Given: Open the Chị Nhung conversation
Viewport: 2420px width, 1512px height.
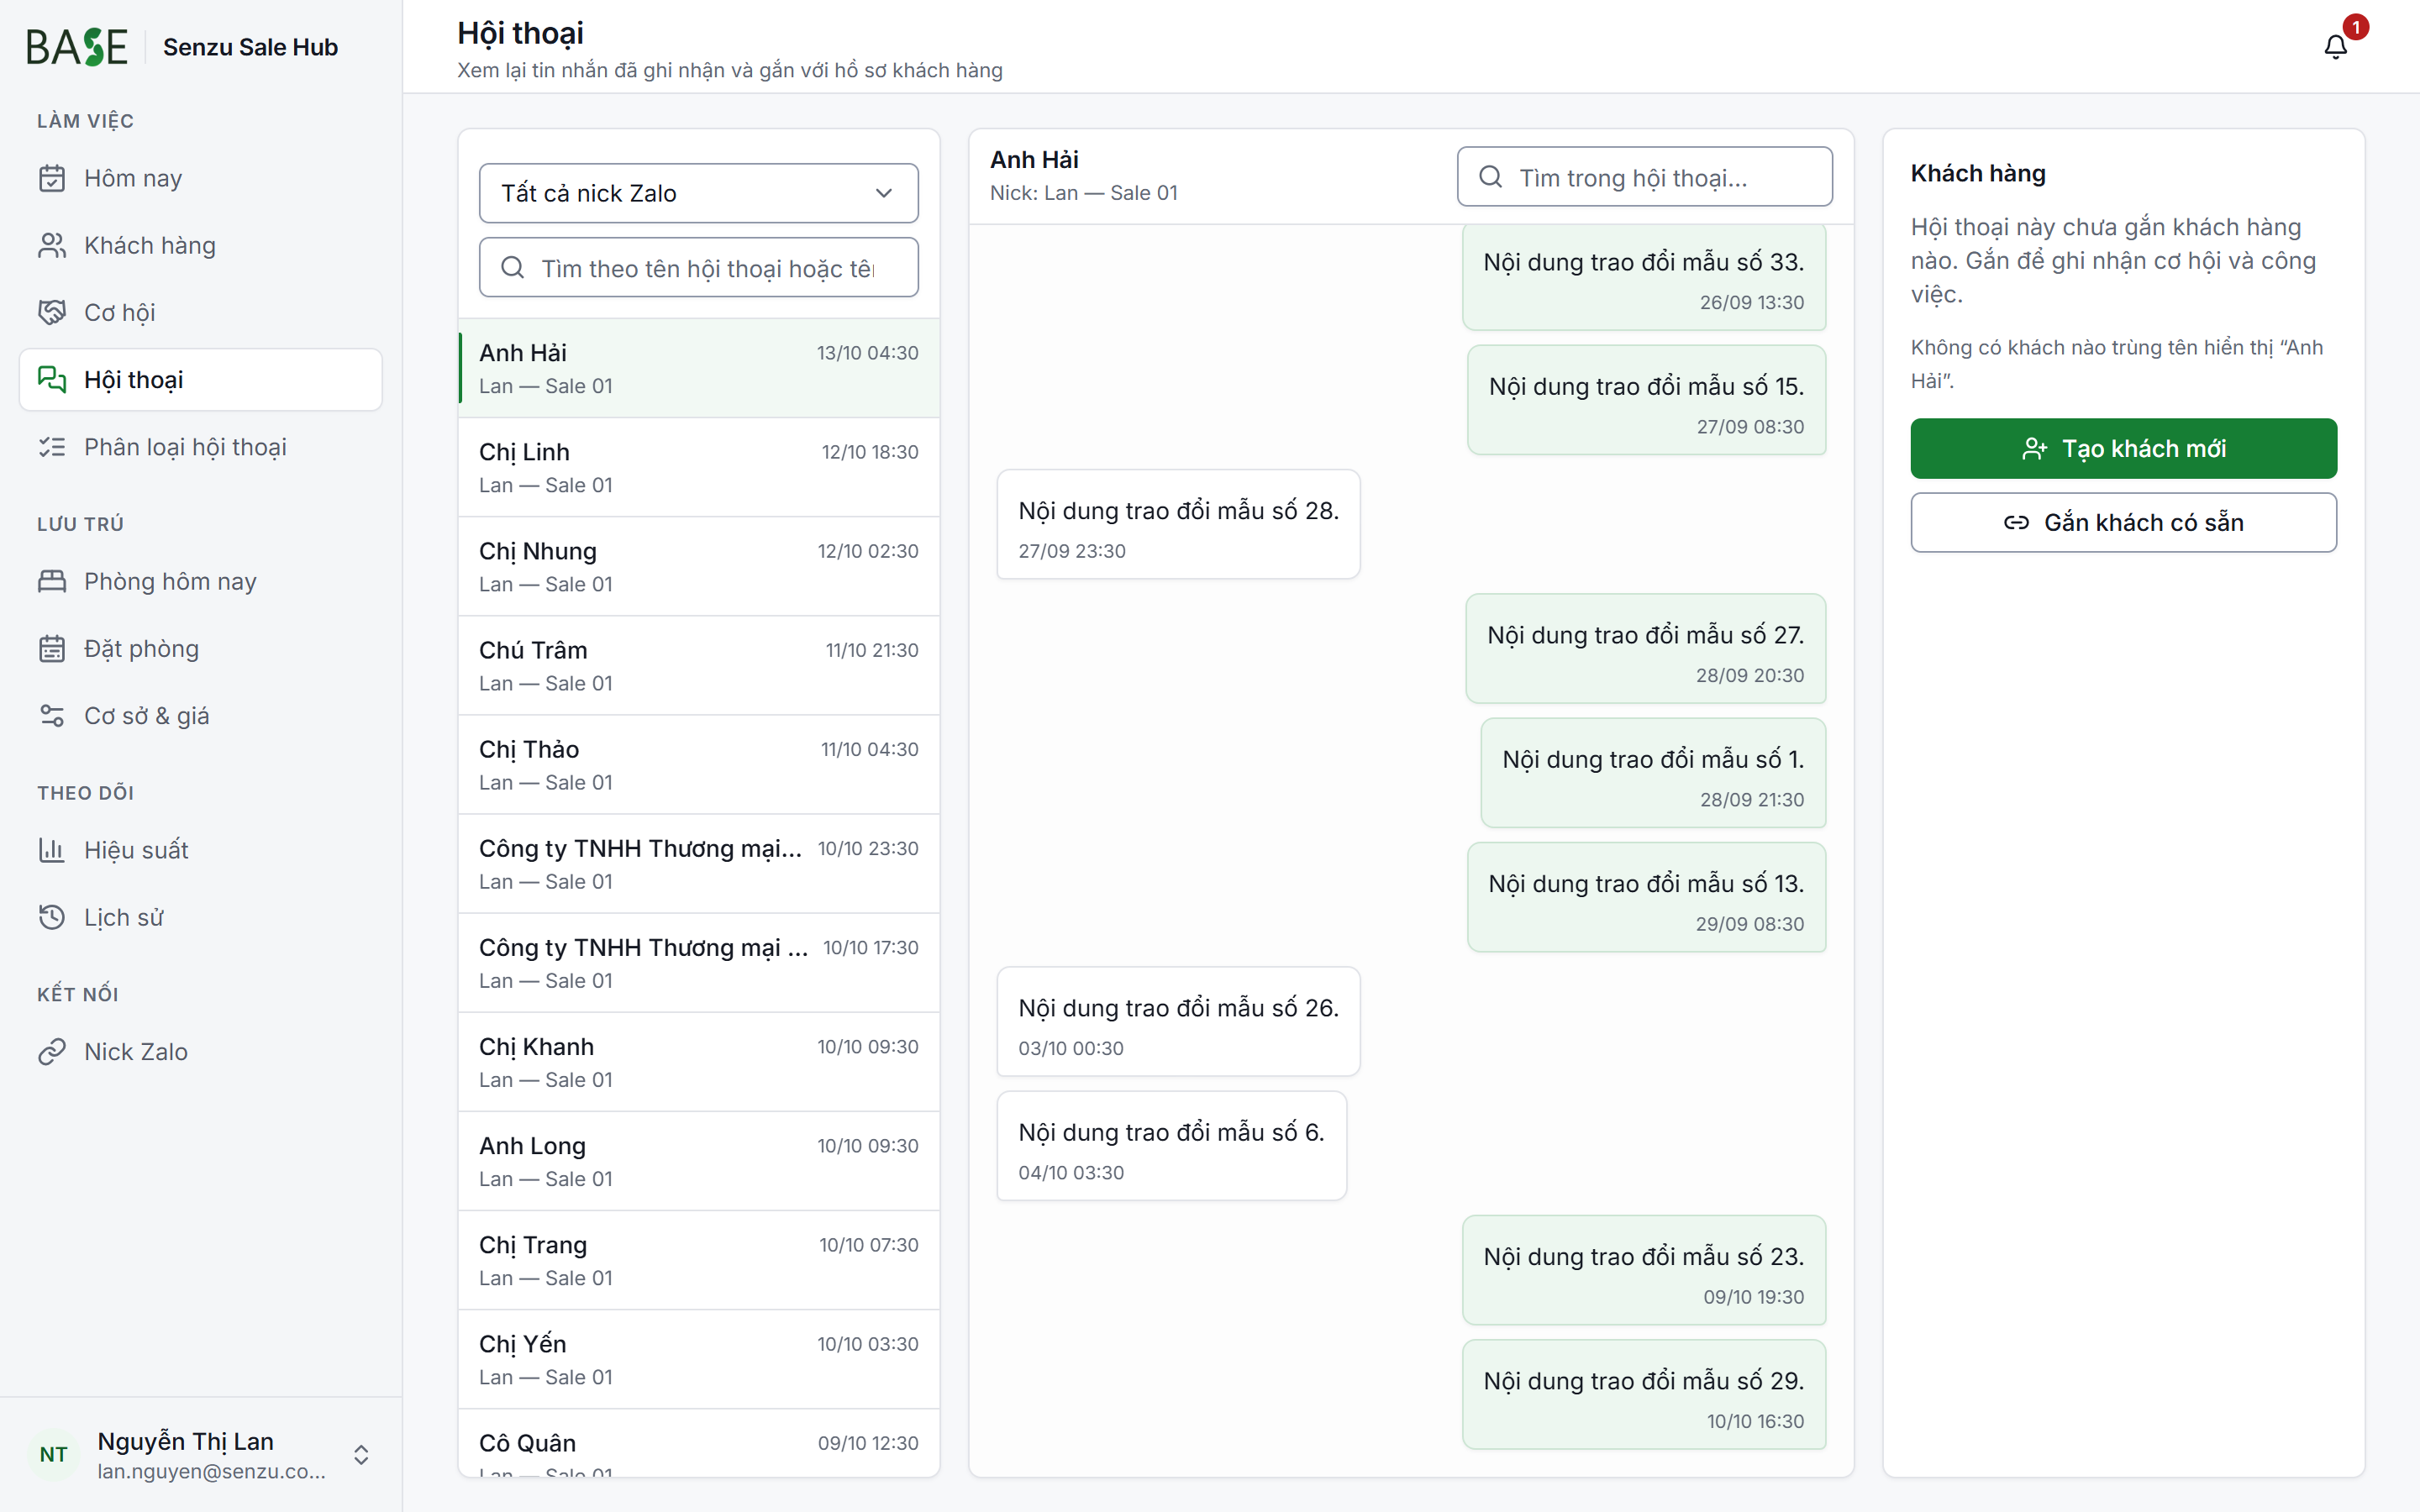Looking at the screenshot, I should 699,566.
